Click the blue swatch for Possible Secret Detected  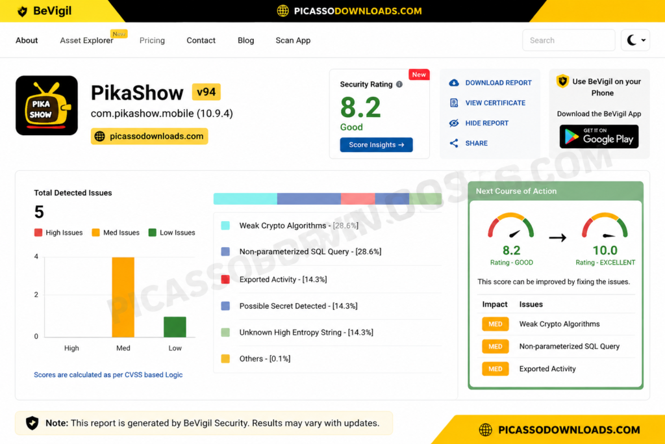[x=225, y=306]
